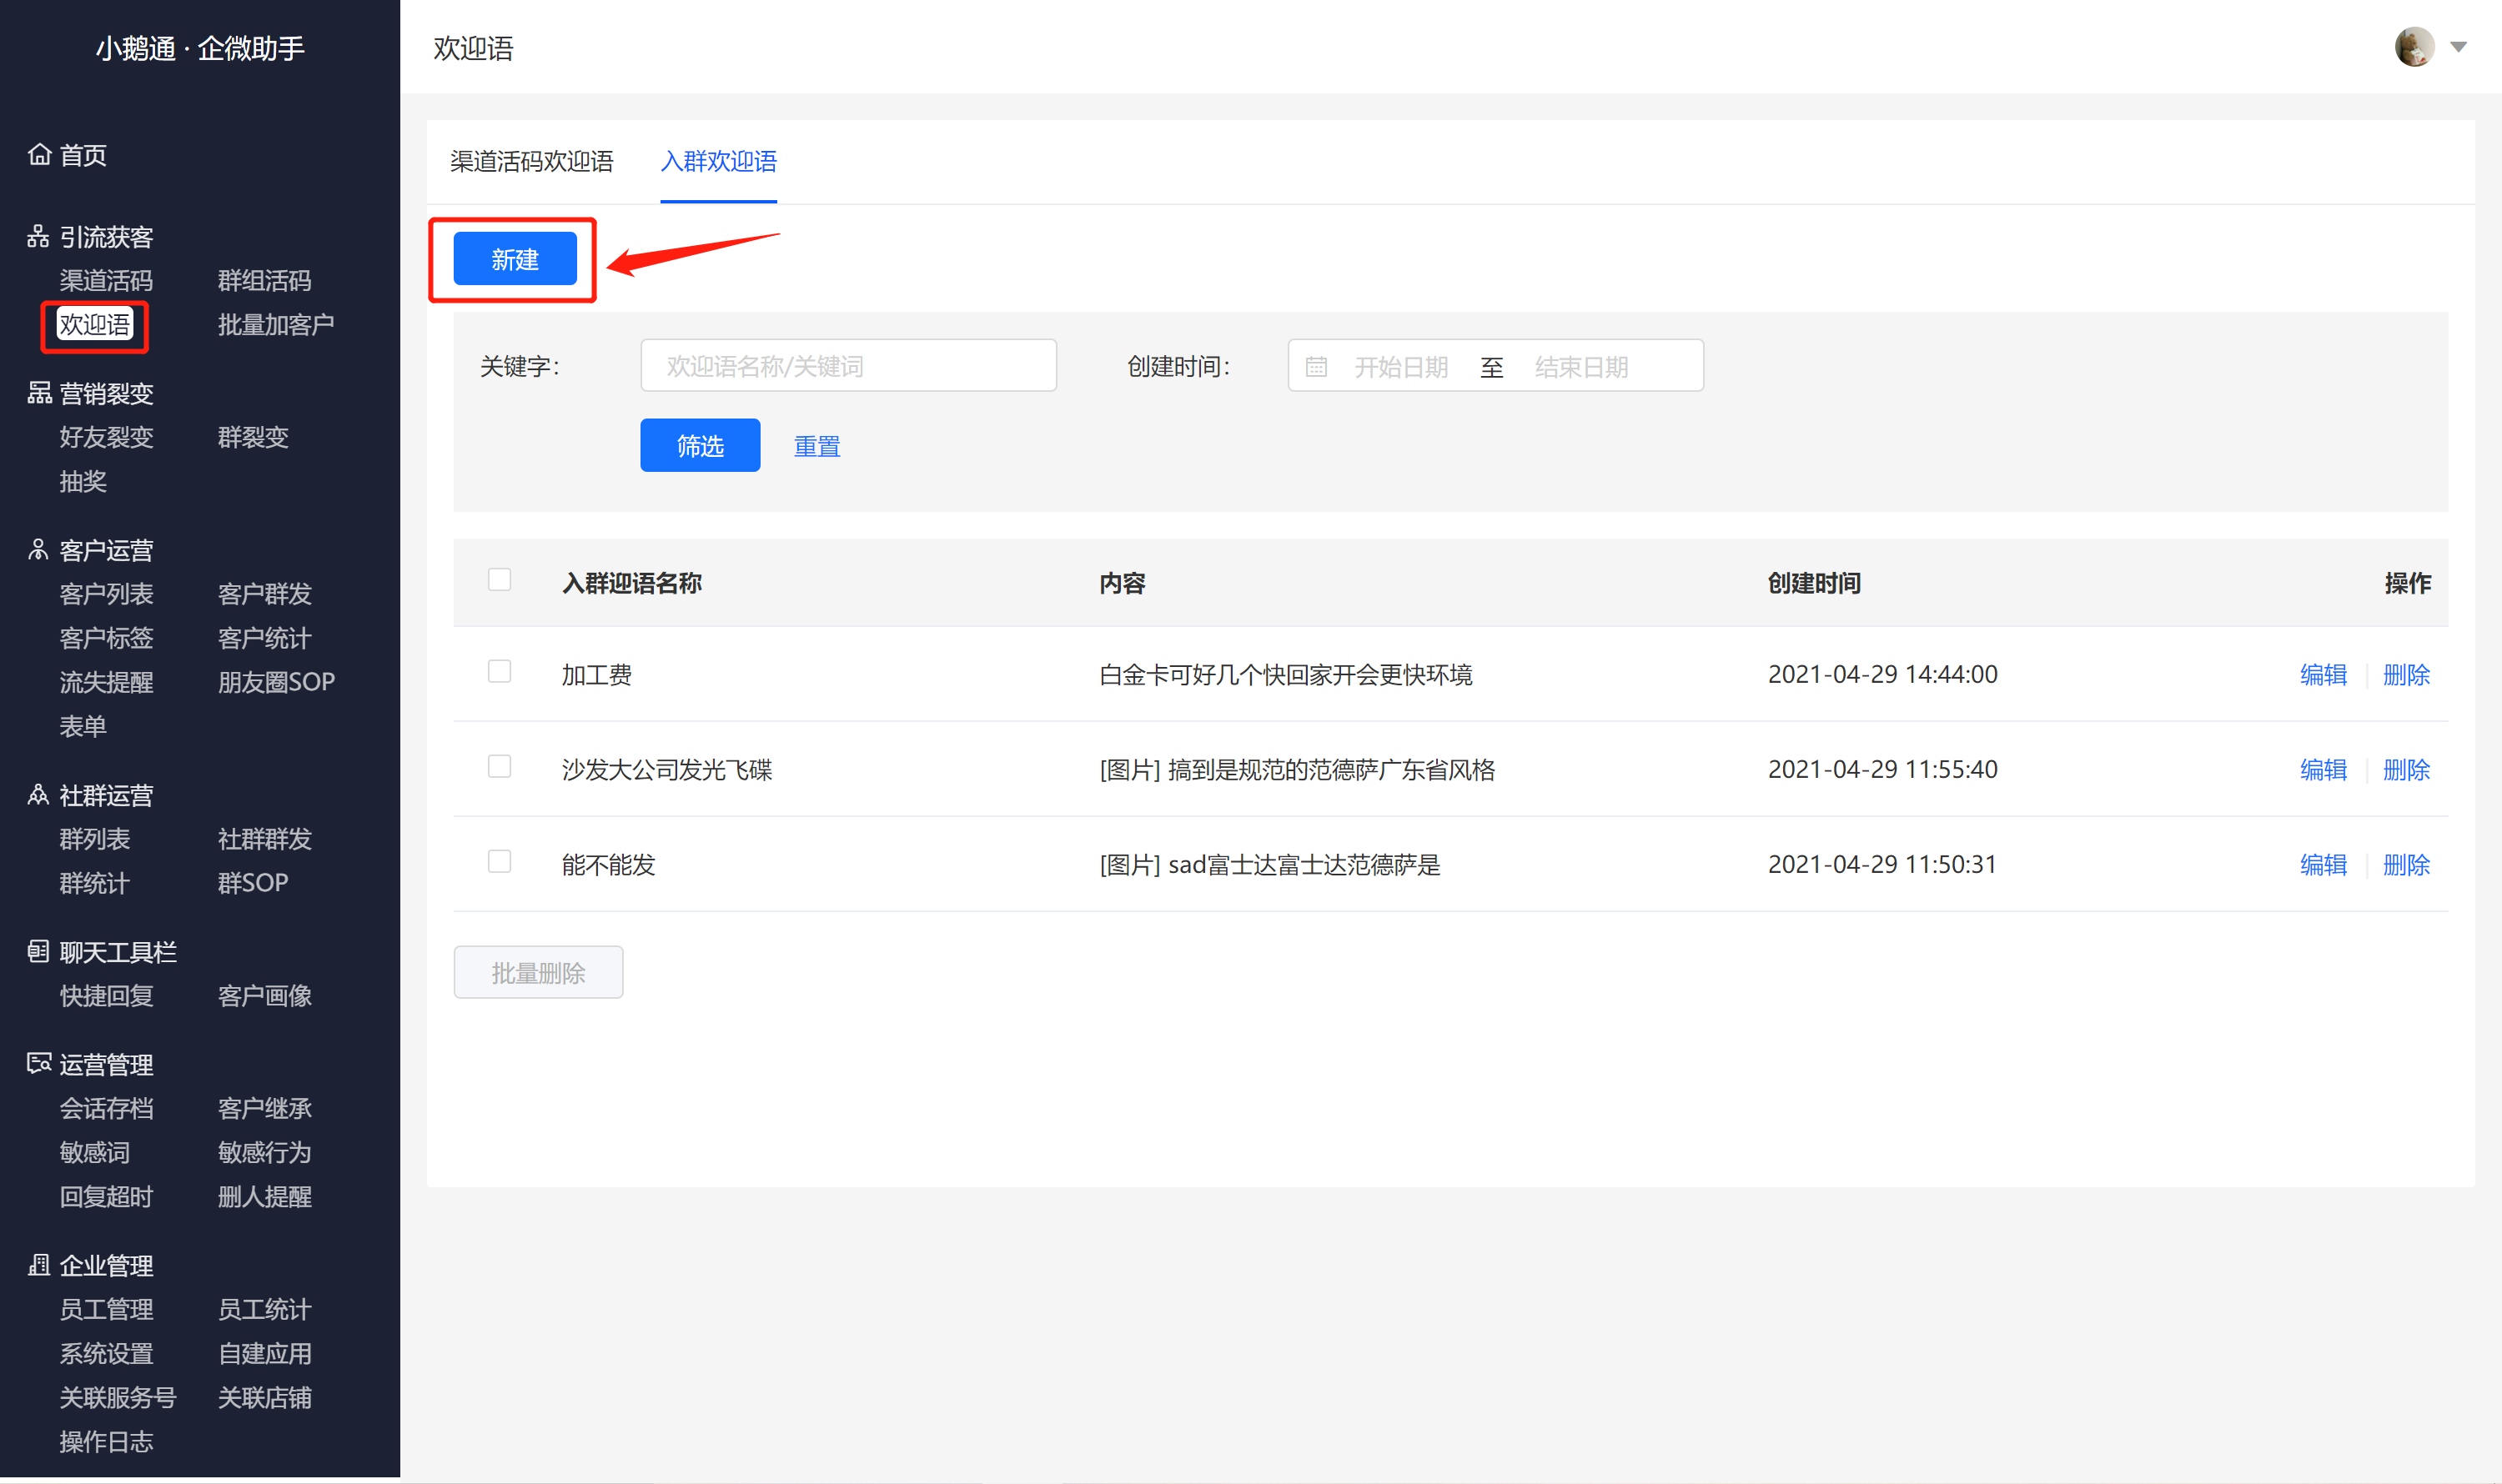Open 会话存档 in the sidebar
The image size is (2502, 1484).
106,1108
